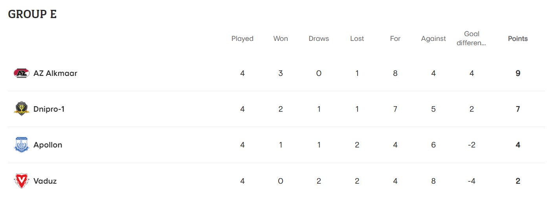Click Dnipro-1's 7 points value
This screenshot has width=547, height=199.
click(x=518, y=109)
